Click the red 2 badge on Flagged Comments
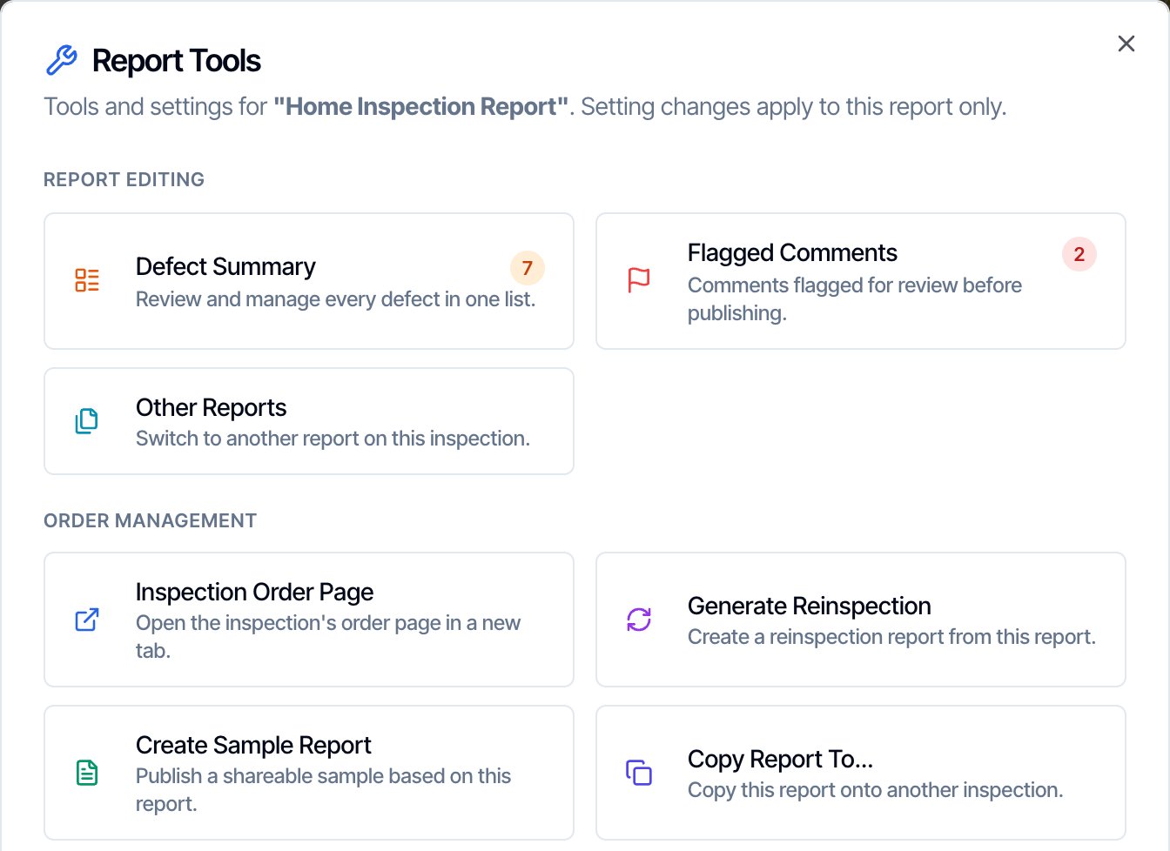 click(1079, 254)
